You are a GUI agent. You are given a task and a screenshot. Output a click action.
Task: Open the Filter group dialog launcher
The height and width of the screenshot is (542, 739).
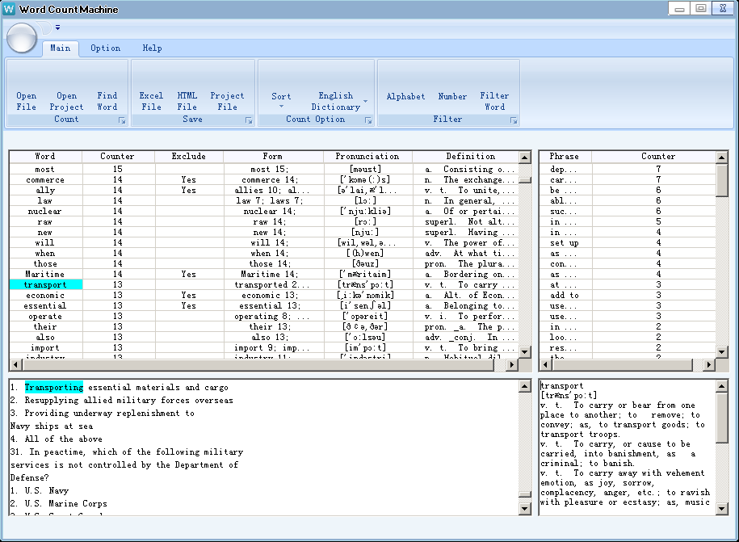(x=514, y=120)
